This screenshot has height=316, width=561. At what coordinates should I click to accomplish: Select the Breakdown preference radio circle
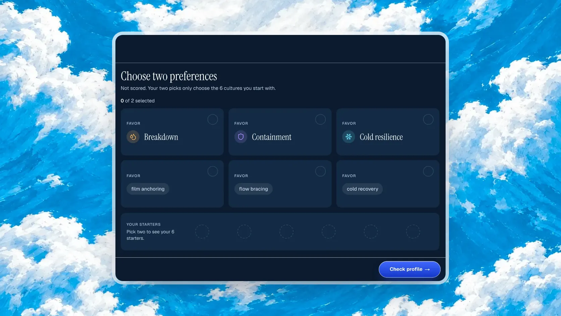pos(213,119)
